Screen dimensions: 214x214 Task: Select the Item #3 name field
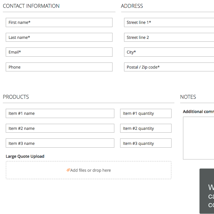[60, 143]
